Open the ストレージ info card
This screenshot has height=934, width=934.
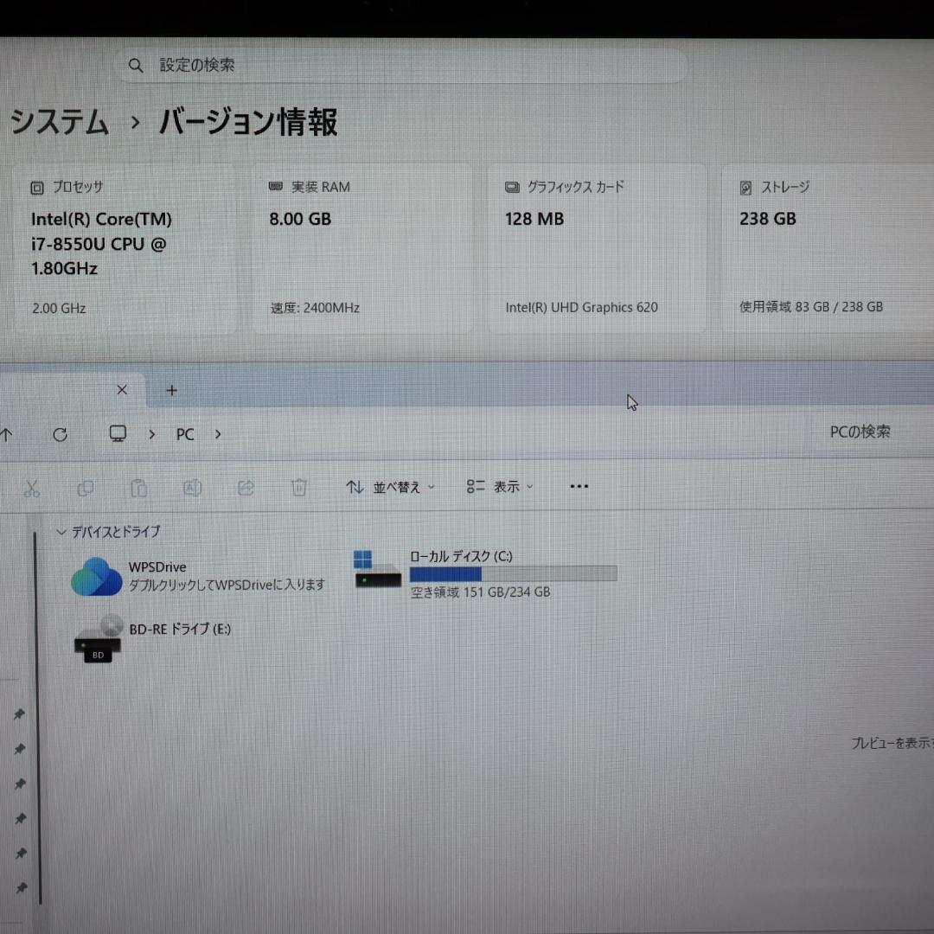828,248
